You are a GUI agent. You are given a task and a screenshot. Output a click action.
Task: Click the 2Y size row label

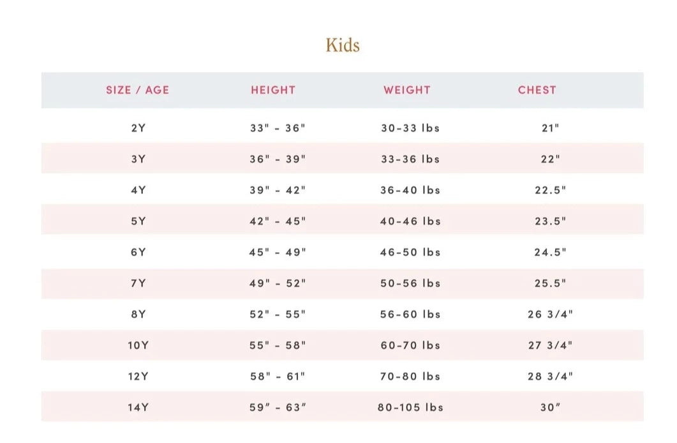(138, 128)
